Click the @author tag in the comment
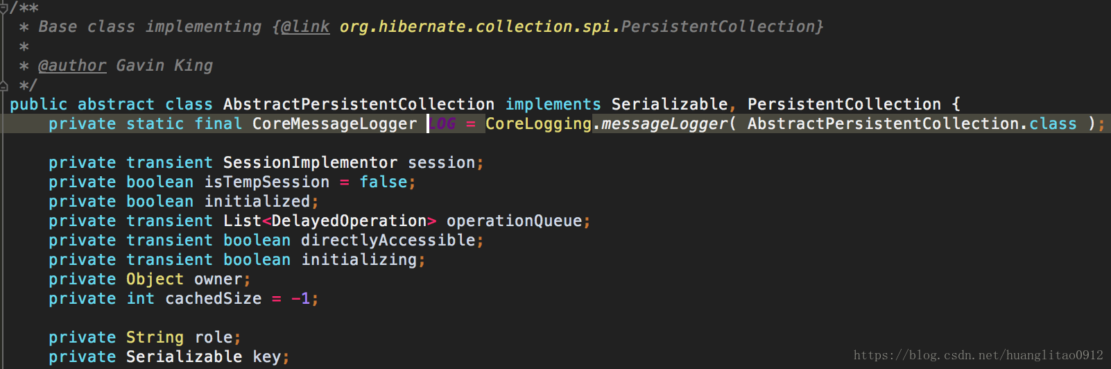Screen dimensions: 1111x369 [x=72, y=66]
